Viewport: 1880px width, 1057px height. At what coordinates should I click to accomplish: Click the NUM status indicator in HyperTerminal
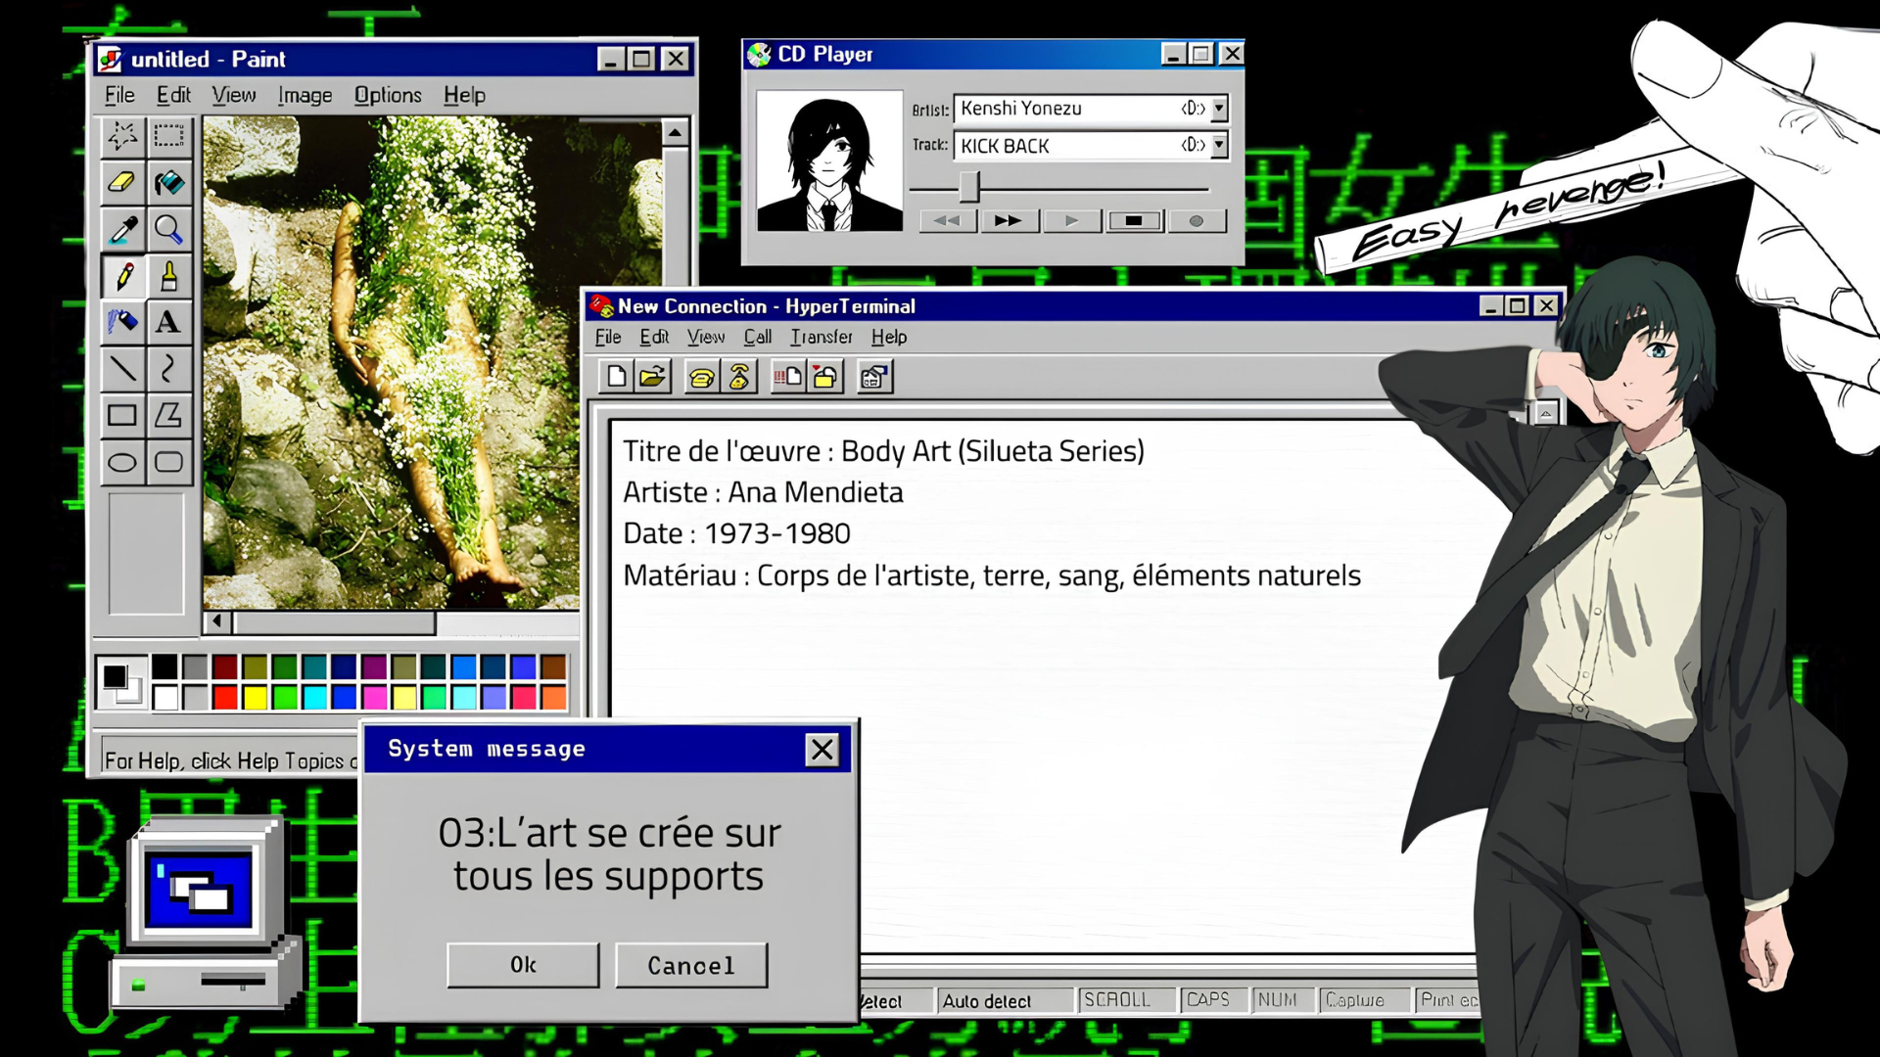pyautogui.click(x=1283, y=1000)
